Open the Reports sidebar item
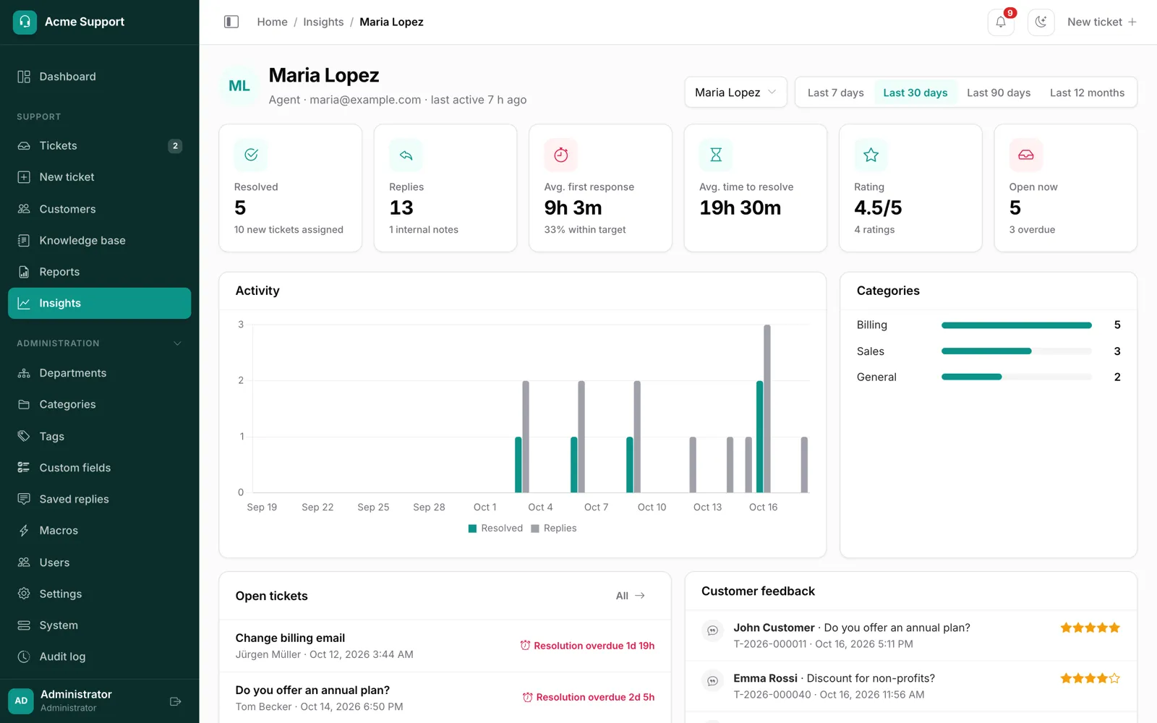Viewport: 1157px width, 723px height. [100, 272]
